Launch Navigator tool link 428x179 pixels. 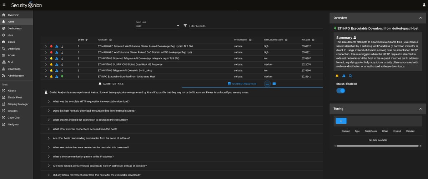tap(16, 124)
